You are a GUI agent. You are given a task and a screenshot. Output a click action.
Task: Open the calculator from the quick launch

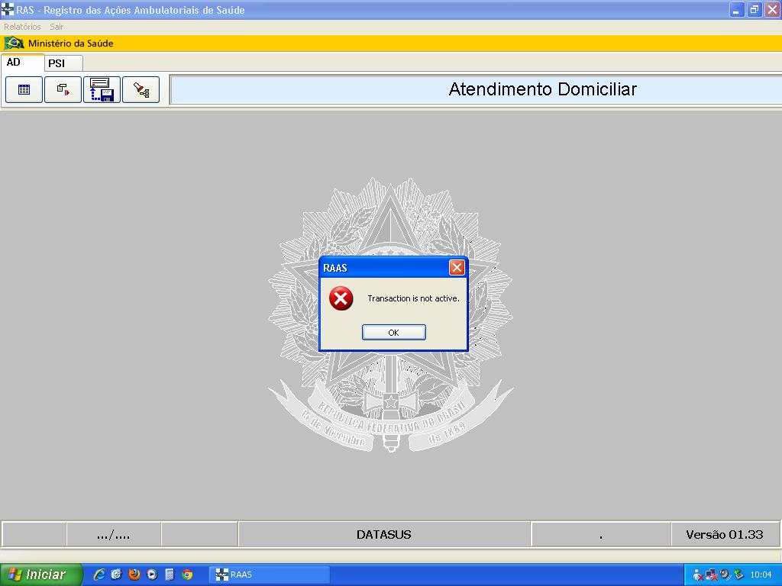click(x=170, y=575)
